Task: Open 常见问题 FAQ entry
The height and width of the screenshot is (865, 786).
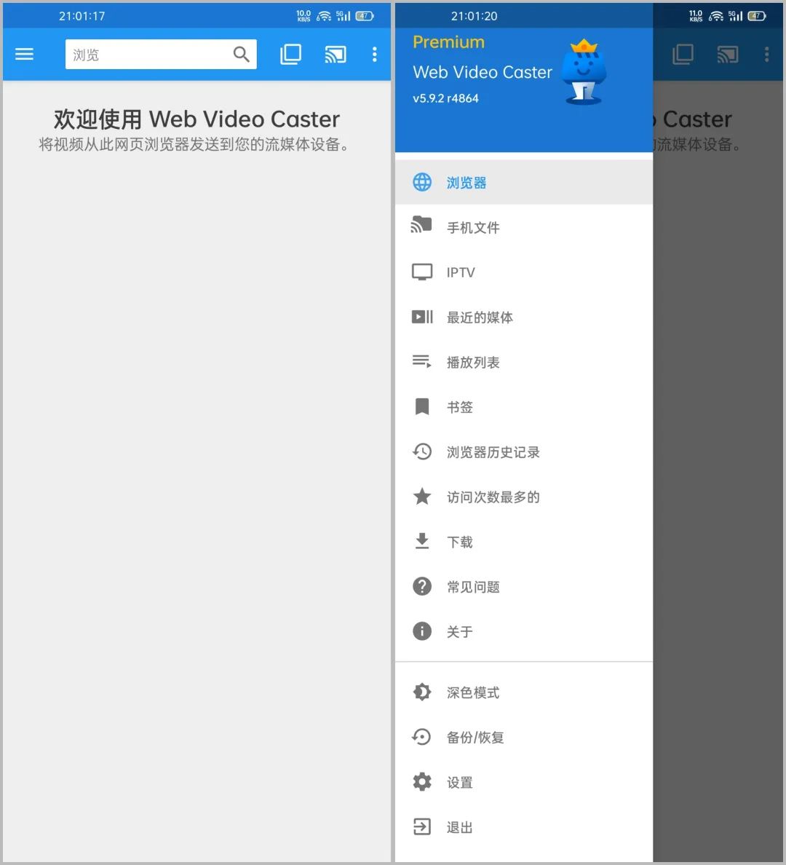Action: click(524, 587)
